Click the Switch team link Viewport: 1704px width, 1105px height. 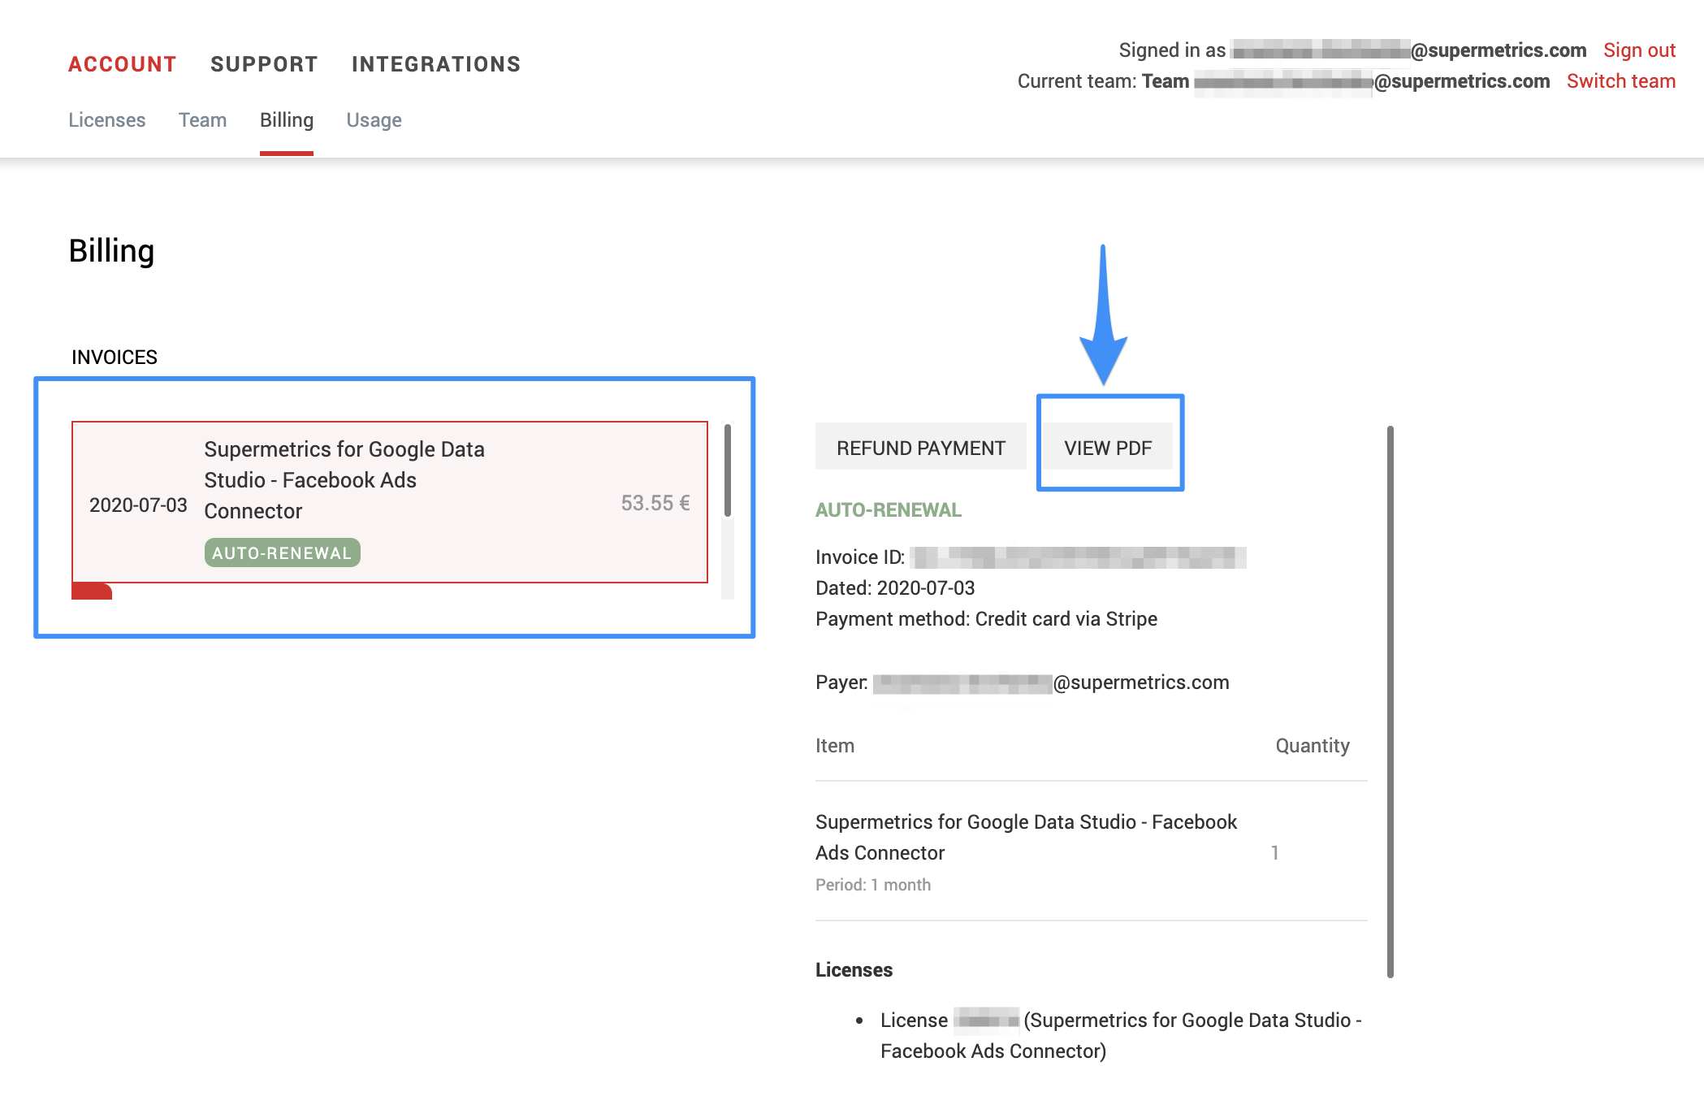(1620, 81)
